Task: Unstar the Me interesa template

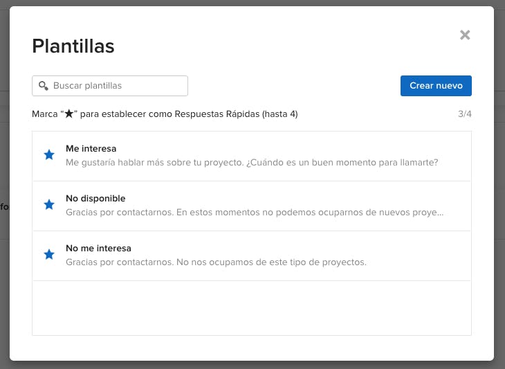Action: coord(49,155)
